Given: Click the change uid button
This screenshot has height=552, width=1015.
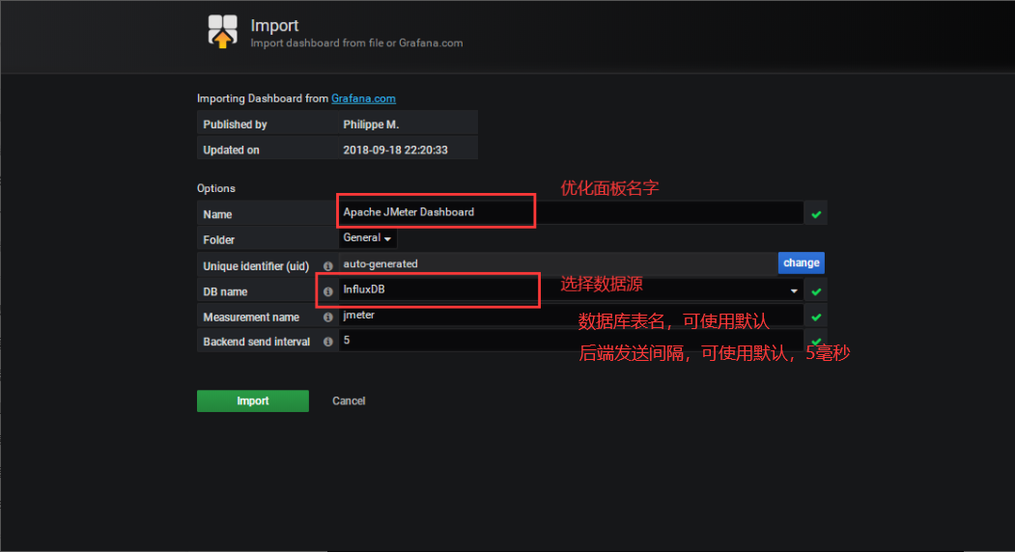Looking at the screenshot, I should (x=801, y=262).
